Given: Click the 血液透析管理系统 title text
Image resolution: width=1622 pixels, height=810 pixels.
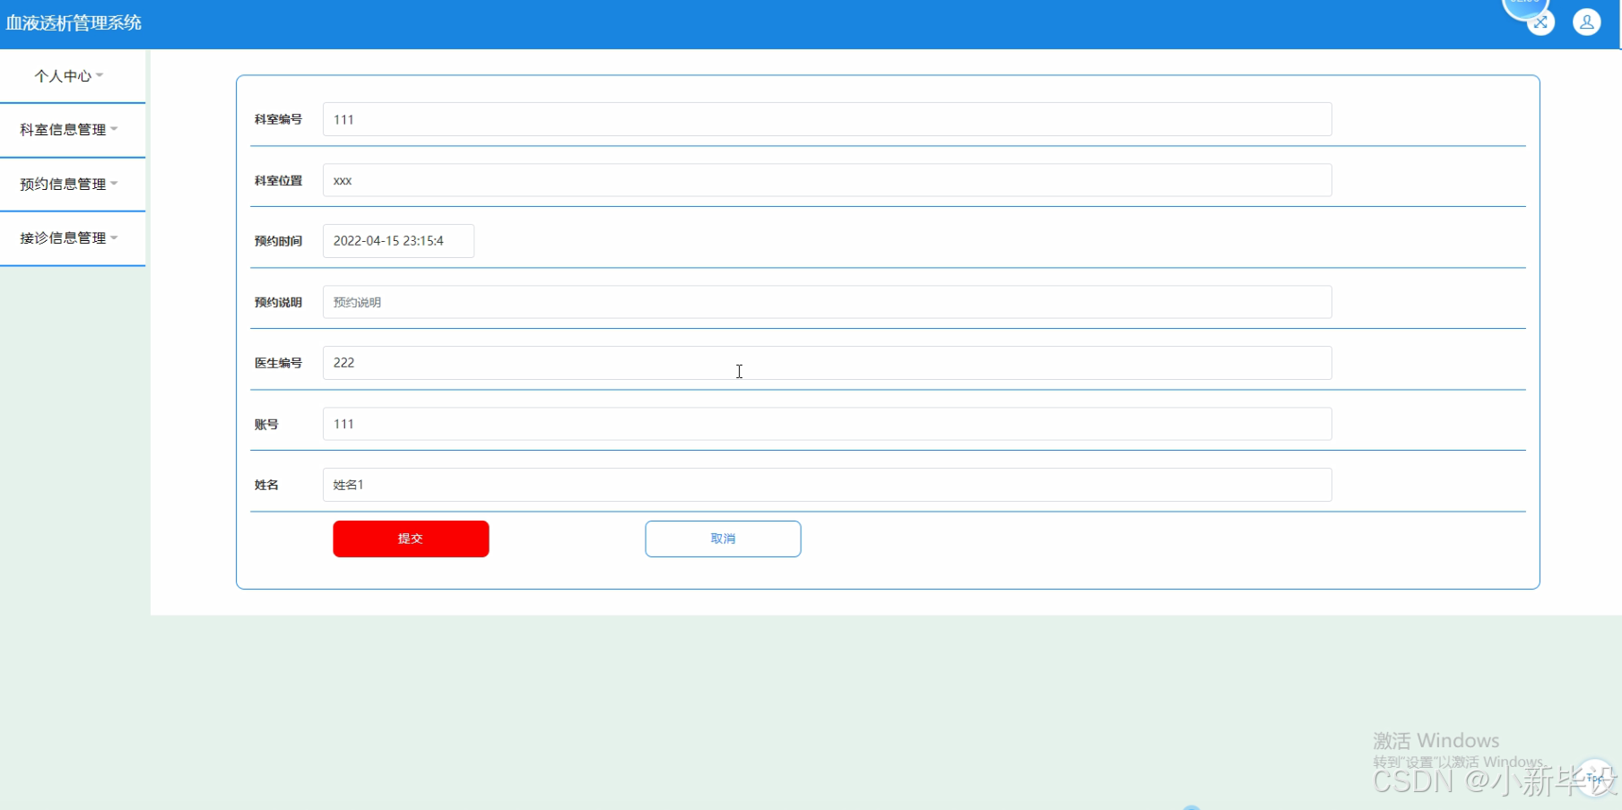Looking at the screenshot, I should coord(74,23).
